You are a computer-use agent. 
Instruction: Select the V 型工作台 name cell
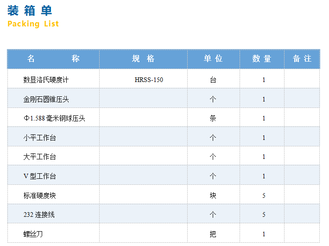pos(39,176)
